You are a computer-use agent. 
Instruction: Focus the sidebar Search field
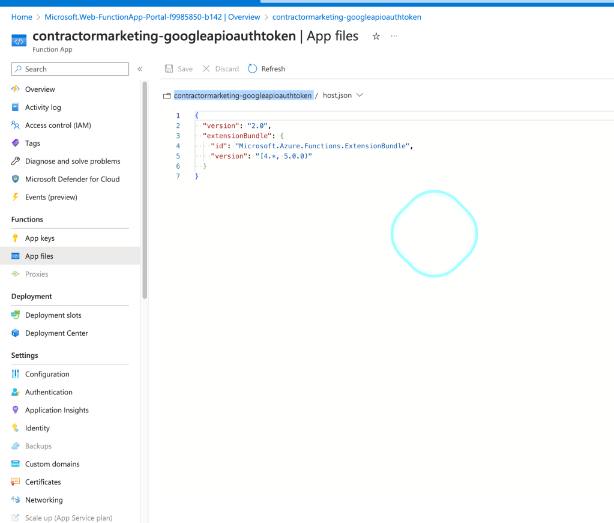[x=70, y=69]
